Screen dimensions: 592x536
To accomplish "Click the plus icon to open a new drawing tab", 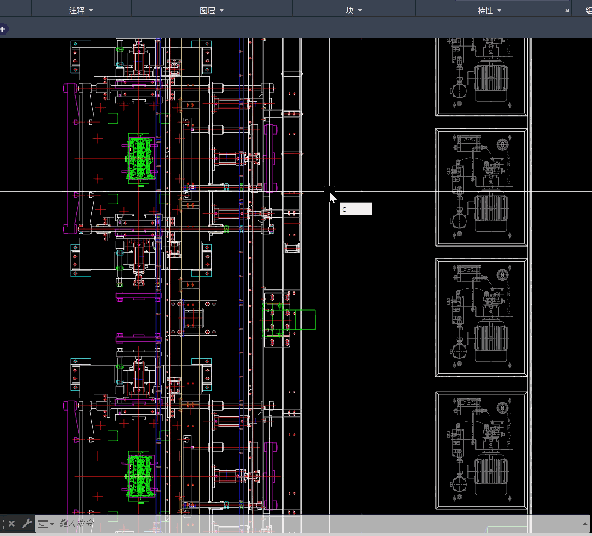I will pyautogui.click(x=3, y=29).
